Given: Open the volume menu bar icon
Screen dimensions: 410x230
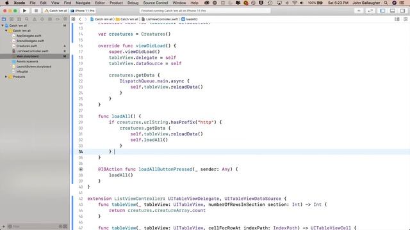Looking at the screenshot, I should pyautogui.click(x=302, y=3).
